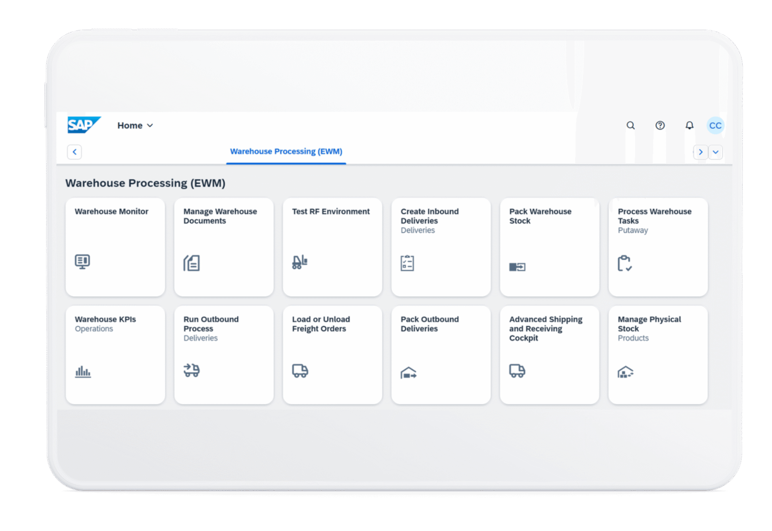This screenshot has height=531, width=772.
Task: Select the Manage Warehouse Documents tile
Action: pos(224,247)
